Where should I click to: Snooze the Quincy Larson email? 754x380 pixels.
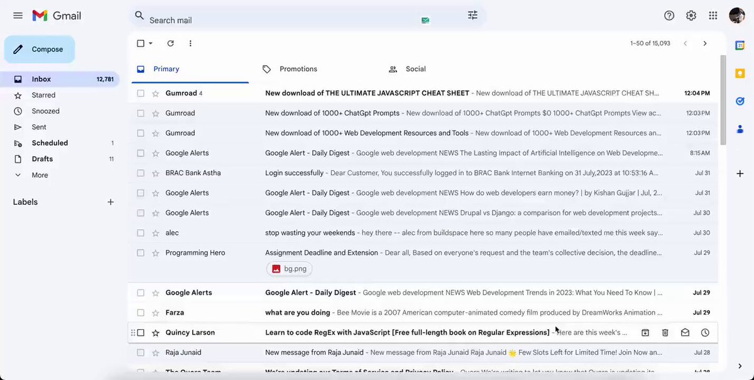pyautogui.click(x=705, y=333)
